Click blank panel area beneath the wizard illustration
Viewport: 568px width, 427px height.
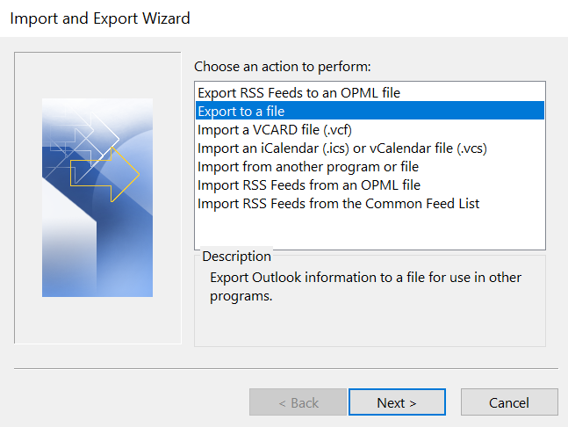[x=97, y=321]
